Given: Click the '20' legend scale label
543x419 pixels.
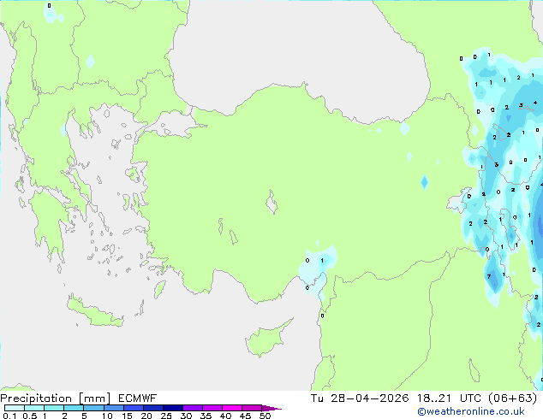Looking at the screenshot, I should [x=146, y=416].
